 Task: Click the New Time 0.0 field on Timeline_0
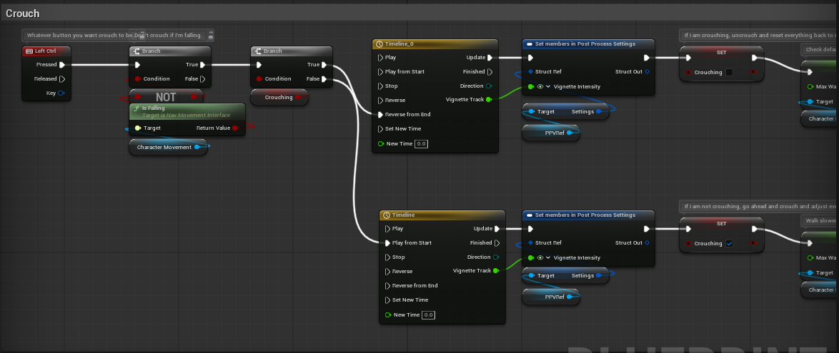coord(420,143)
